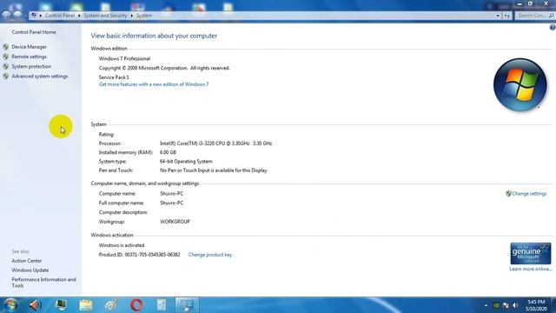This screenshot has height=313, width=556.
Task: Click the processor value Intel Core i3-3220
Action: tap(216, 143)
